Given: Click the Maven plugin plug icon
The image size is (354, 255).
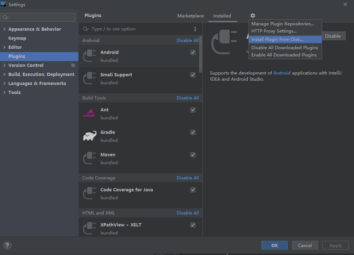Looking at the screenshot, I should tap(90, 158).
